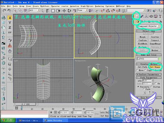Open the Layer Manager icon
Screen dimensions: 164x123
pos(160,11)
